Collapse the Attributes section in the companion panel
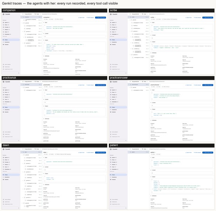This screenshot has height=211, width=216. [x=44, y=56]
